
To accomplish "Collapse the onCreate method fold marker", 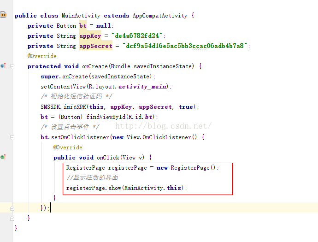I will 12,66.
